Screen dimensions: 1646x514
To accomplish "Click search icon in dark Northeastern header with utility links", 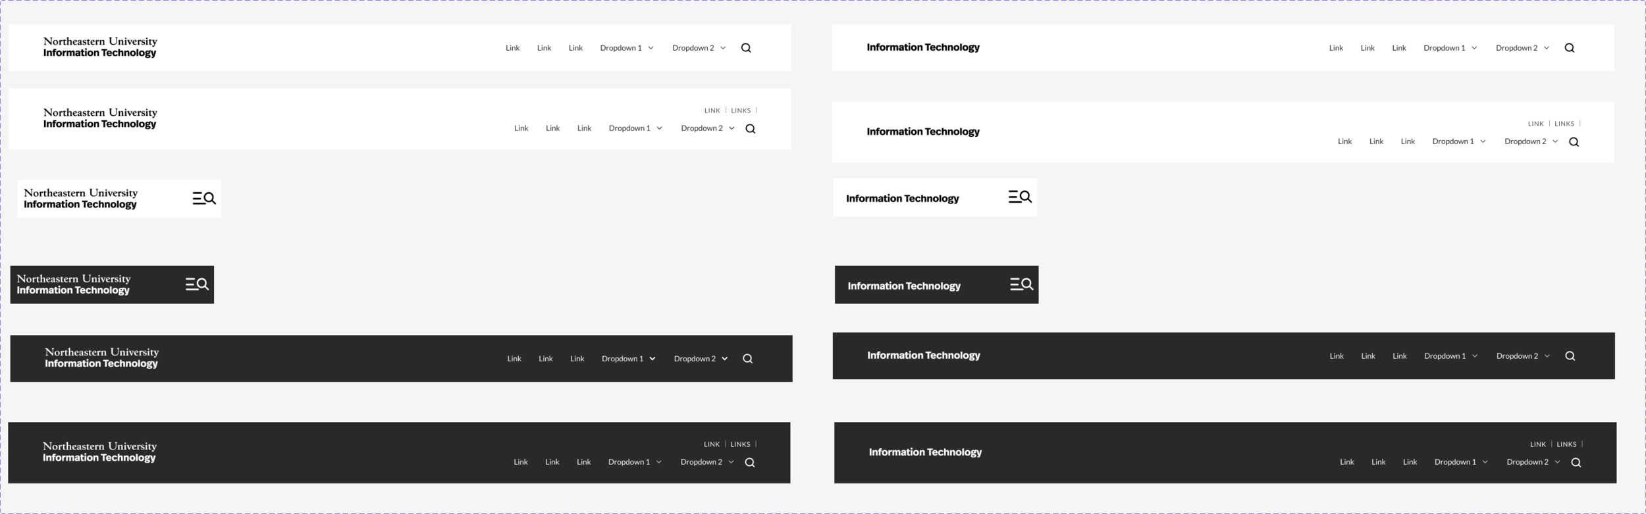I will pyautogui.click(x=750, y=463).
